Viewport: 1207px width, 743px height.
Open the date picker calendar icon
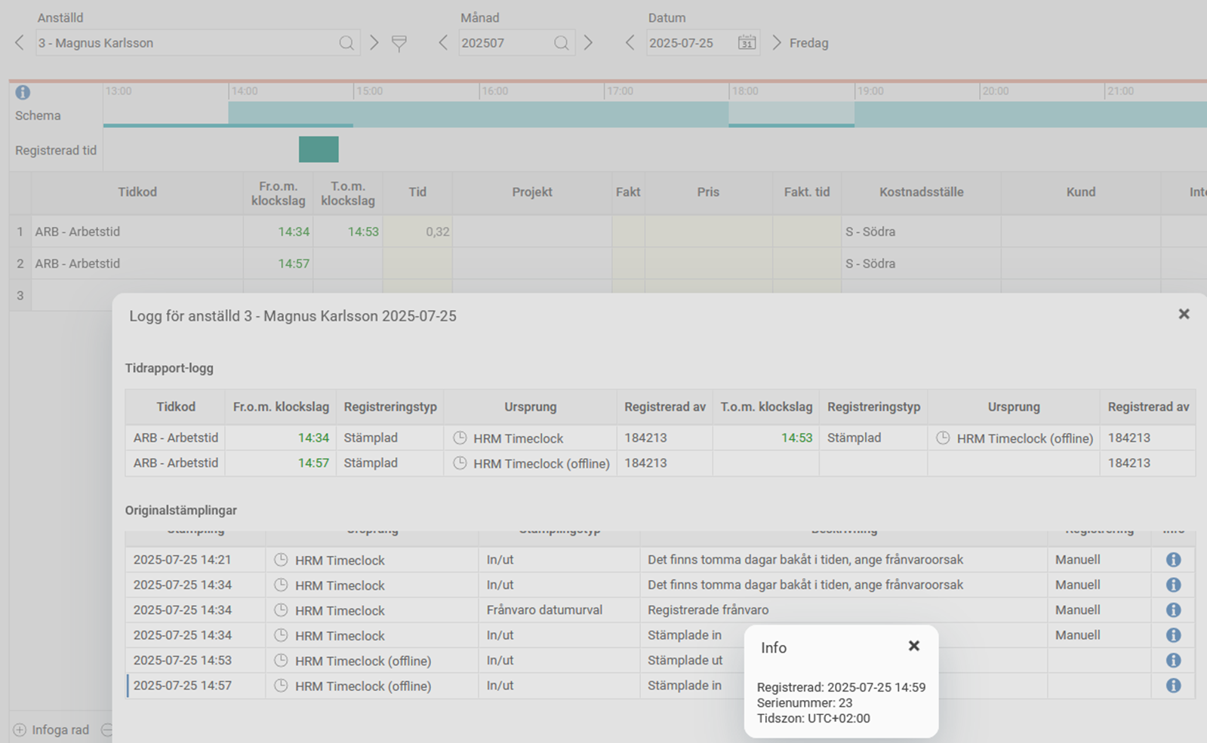[747, 43]
